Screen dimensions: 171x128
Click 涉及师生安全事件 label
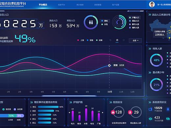coord(119,123)
